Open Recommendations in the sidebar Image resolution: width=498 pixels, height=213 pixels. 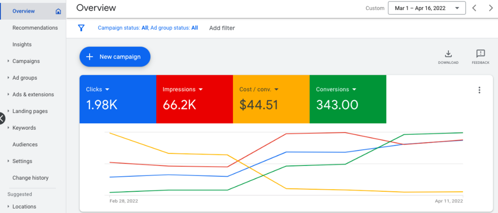tap(35, 28)
